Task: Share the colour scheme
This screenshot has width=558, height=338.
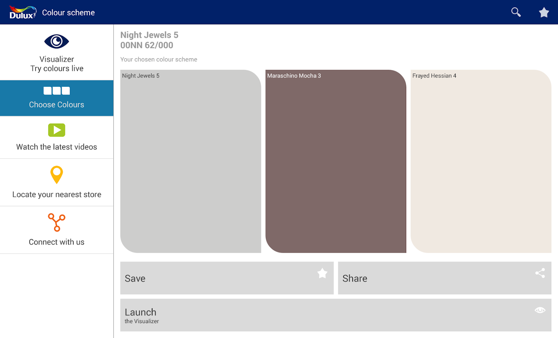Action: 445,278
